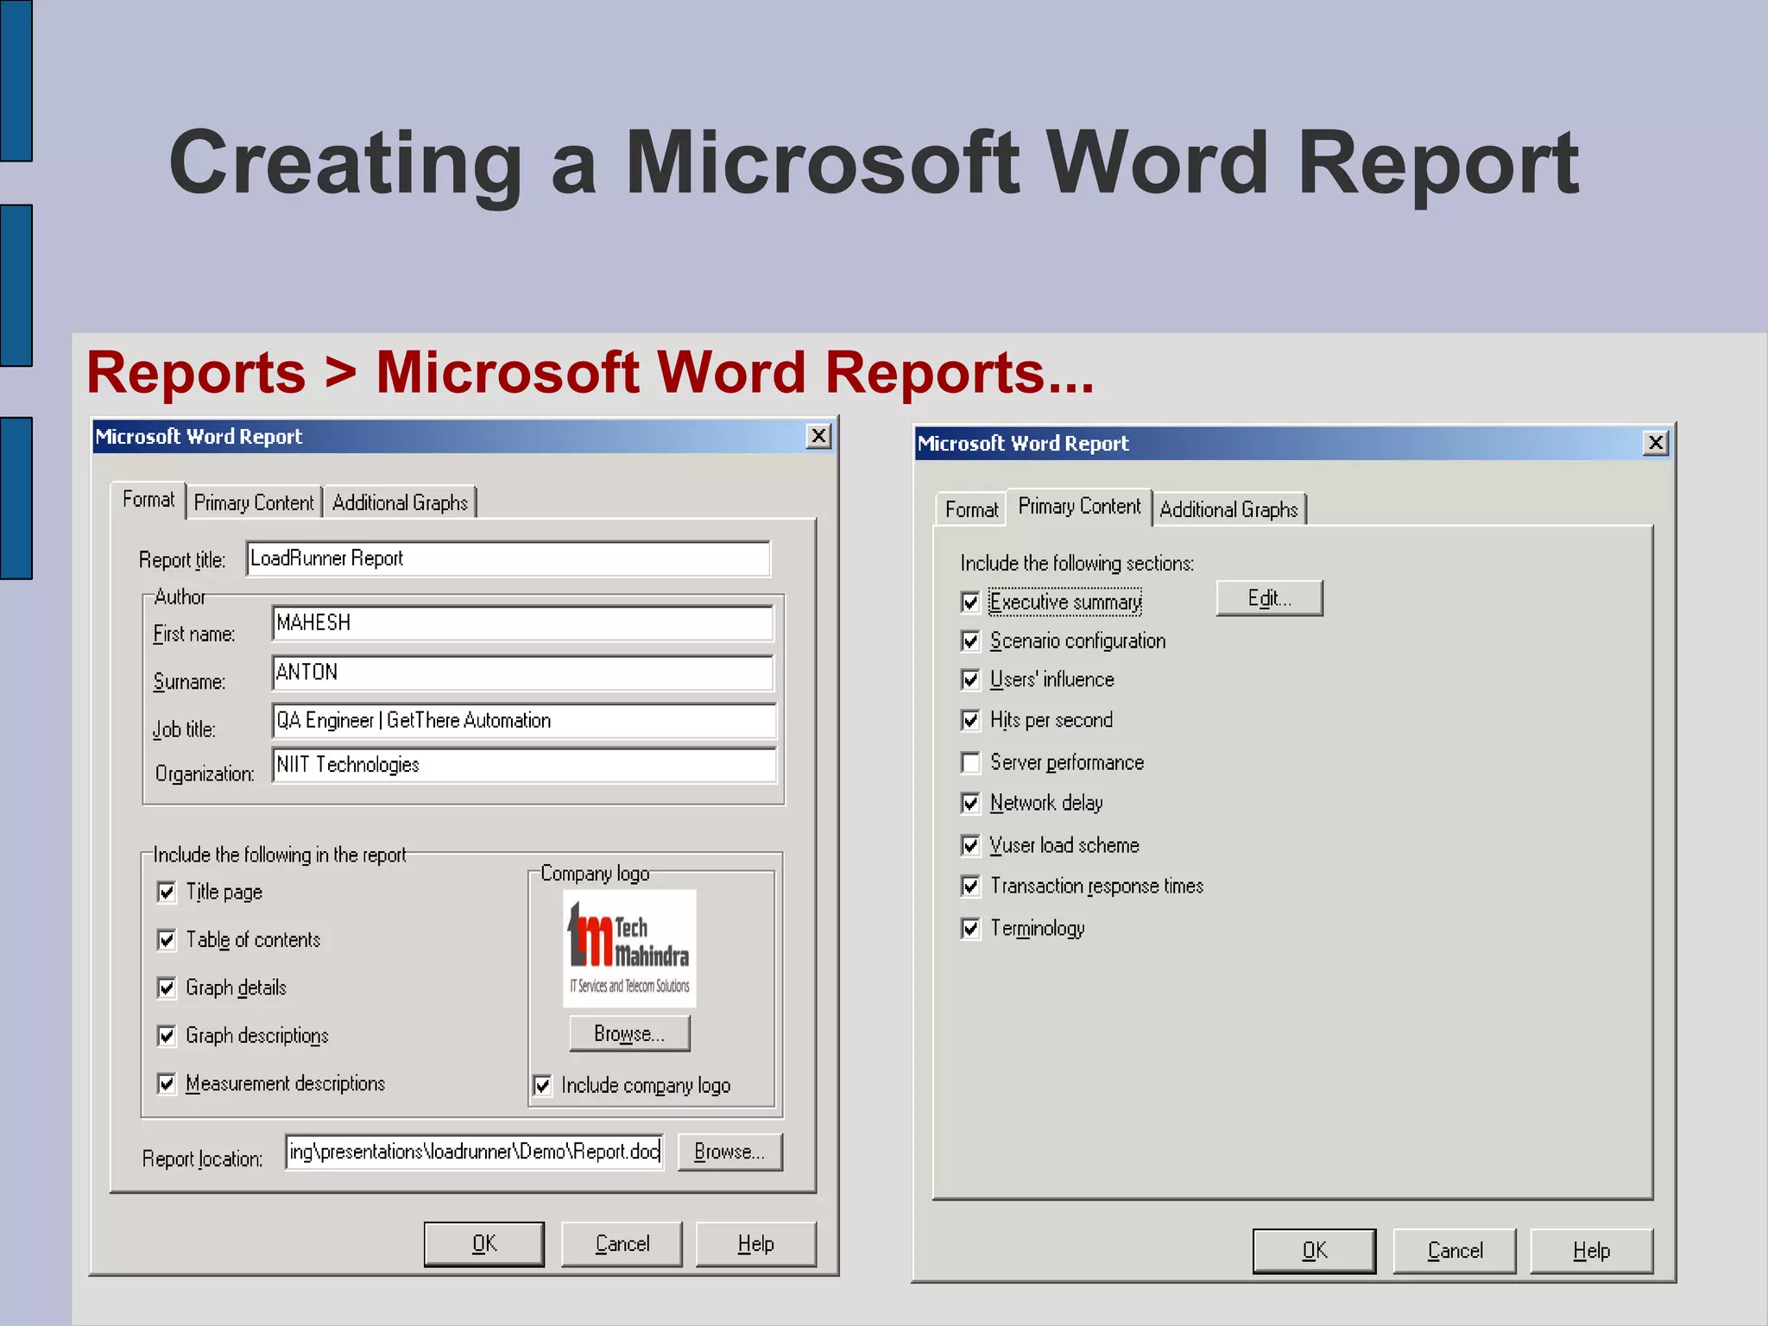Close the right Microsoft Word Report dialog

pyautogui.click(x=1655, y=443)
